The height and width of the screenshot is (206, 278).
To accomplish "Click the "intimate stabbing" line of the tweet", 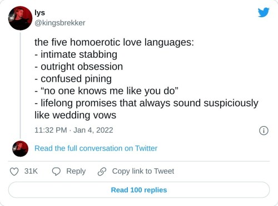I will [76, 54].
